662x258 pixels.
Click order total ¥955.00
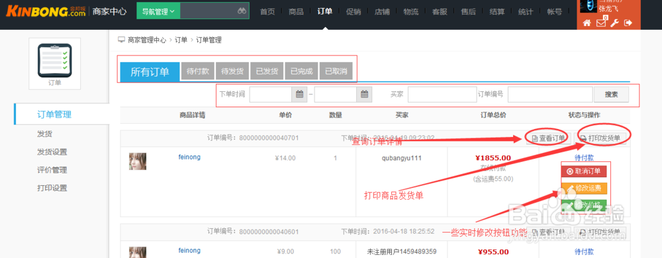pyautogui.click(x=493, y=251)
